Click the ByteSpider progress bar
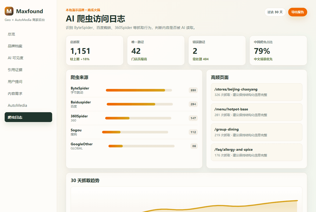Image resolution: width=316 pixels, height=212 pixels. (x=139, y=90)
